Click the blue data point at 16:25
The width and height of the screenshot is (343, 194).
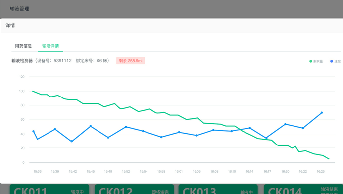pyautogui.click(x=322, y=113)
